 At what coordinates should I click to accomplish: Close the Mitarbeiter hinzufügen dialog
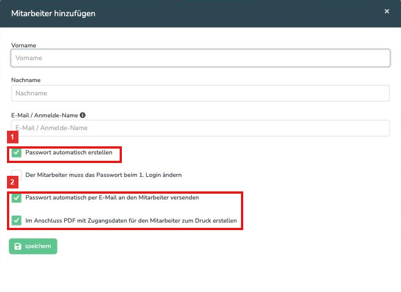click(387, 11)
